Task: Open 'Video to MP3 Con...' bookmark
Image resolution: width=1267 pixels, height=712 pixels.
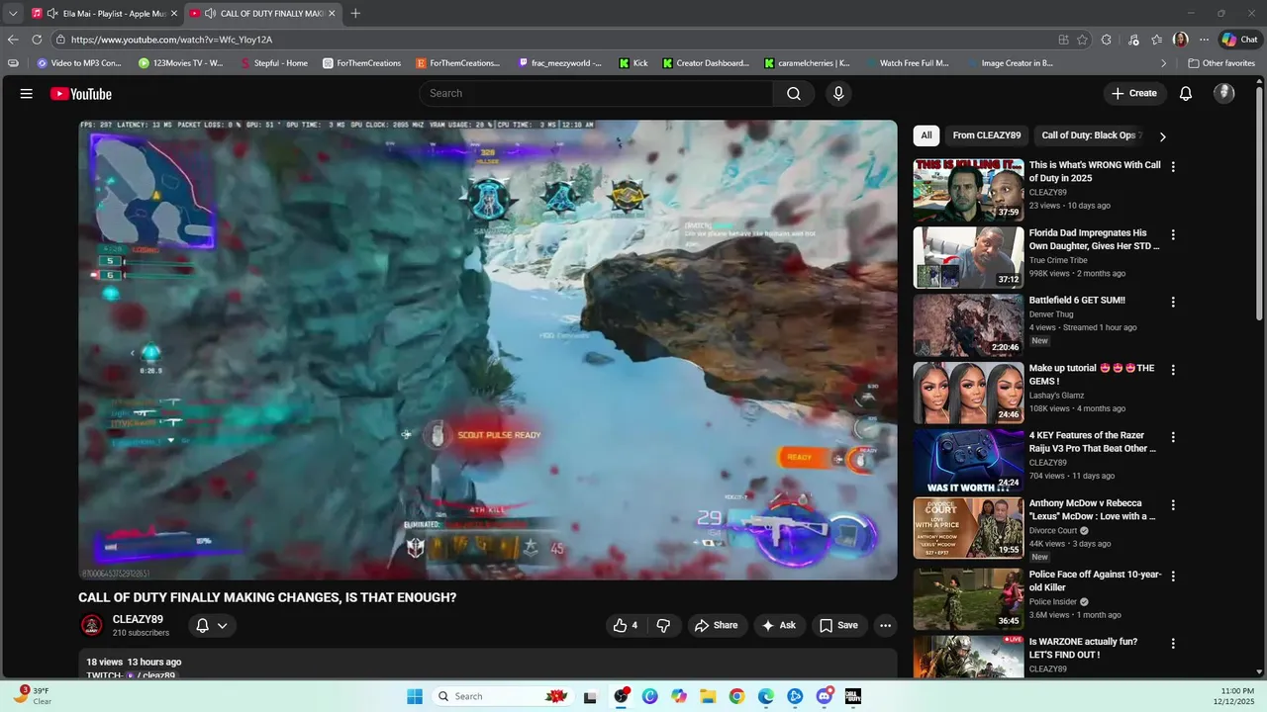Action: tap(78, 63)
